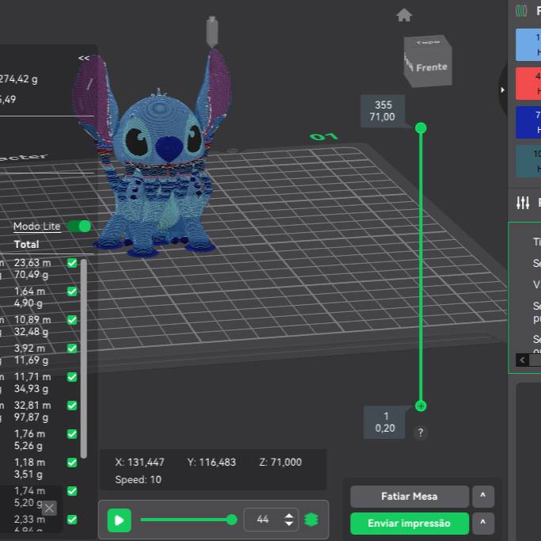
Task: Click the filament list vertical scrollbar
Action: point(83,359)
